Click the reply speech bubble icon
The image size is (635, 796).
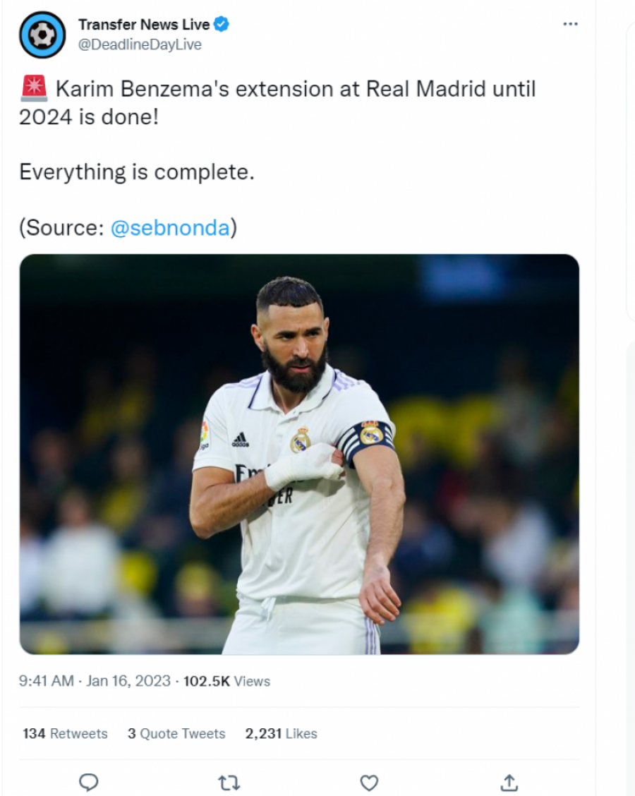coord(88,782)
